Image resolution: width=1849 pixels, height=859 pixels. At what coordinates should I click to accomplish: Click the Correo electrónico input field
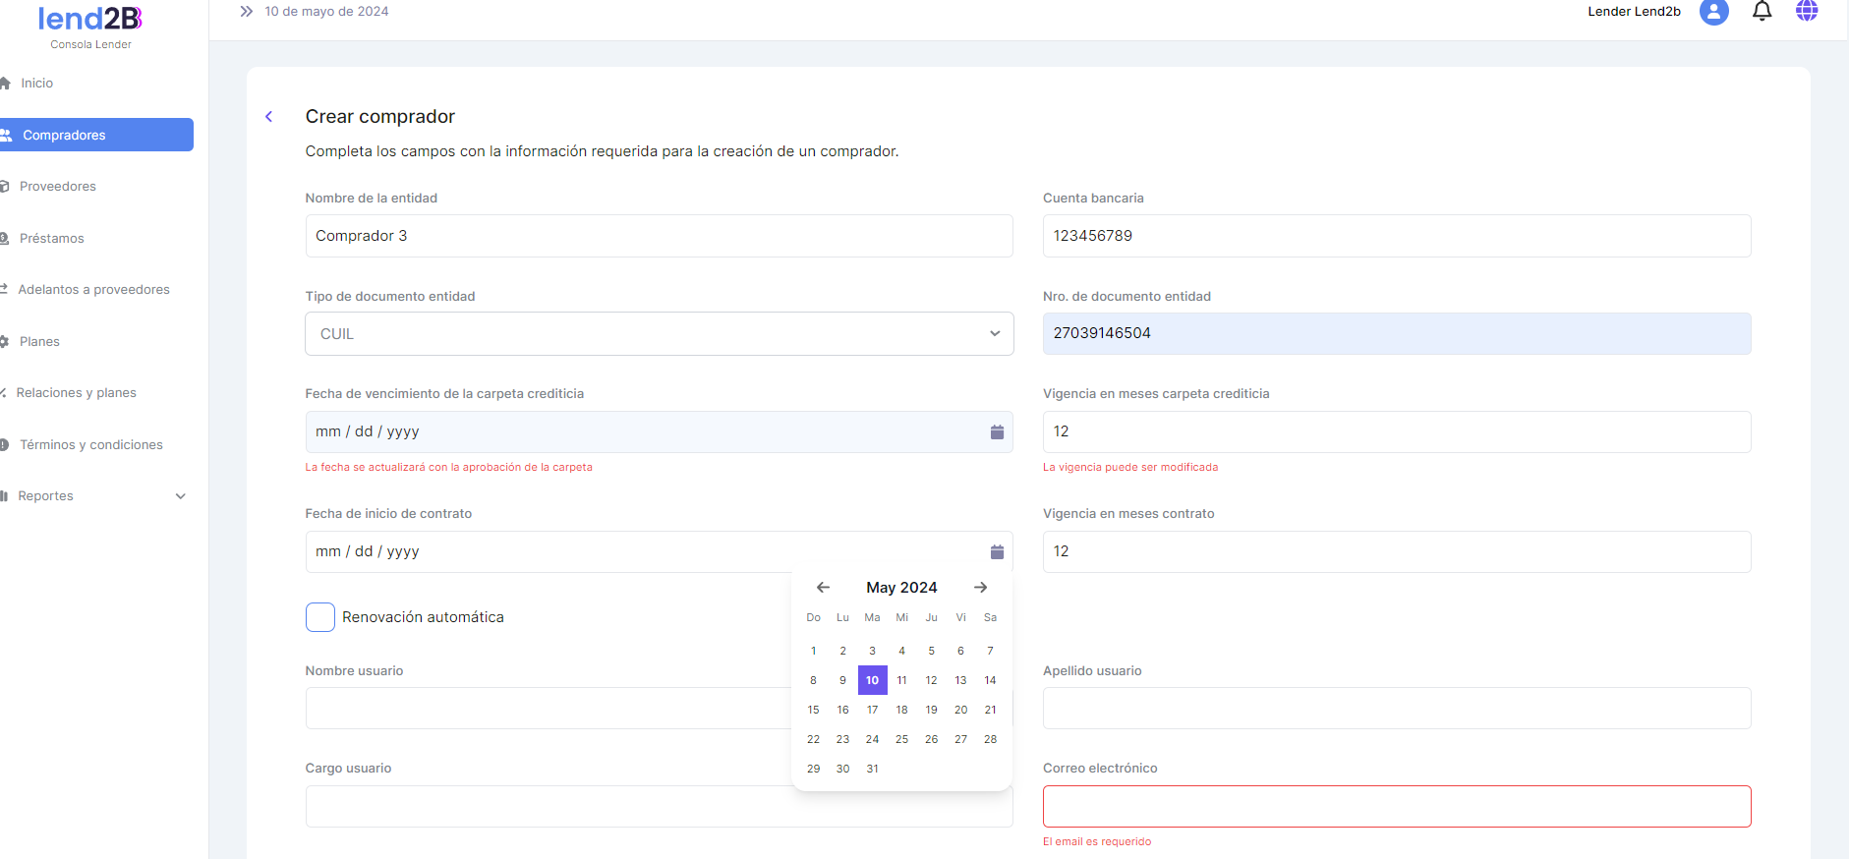click(1396, 807)
